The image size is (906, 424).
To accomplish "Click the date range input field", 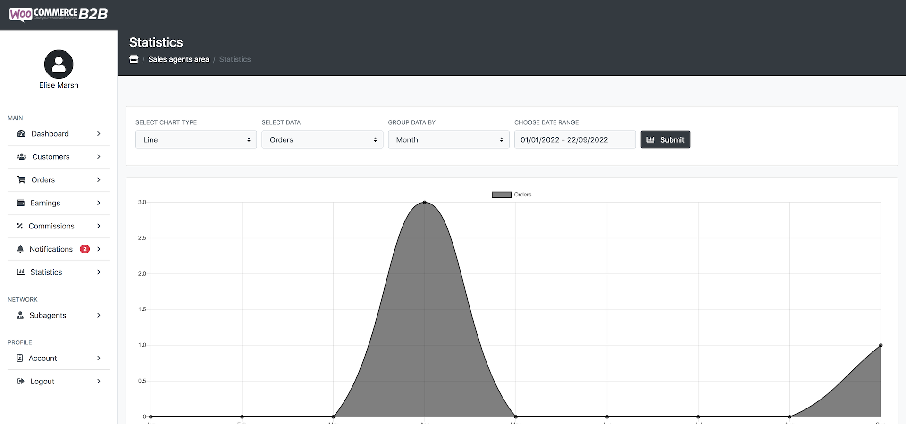I will [575, 140].
